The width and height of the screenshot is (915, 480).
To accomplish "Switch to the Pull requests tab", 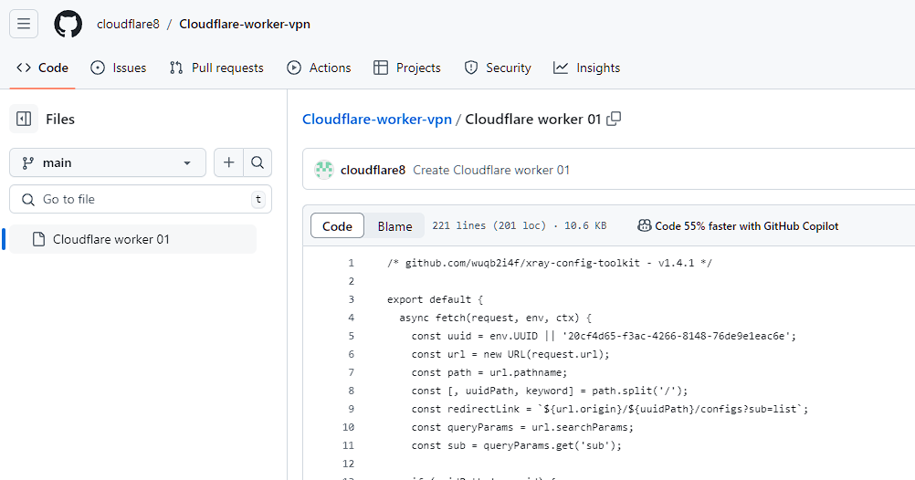I will [216, 68].
